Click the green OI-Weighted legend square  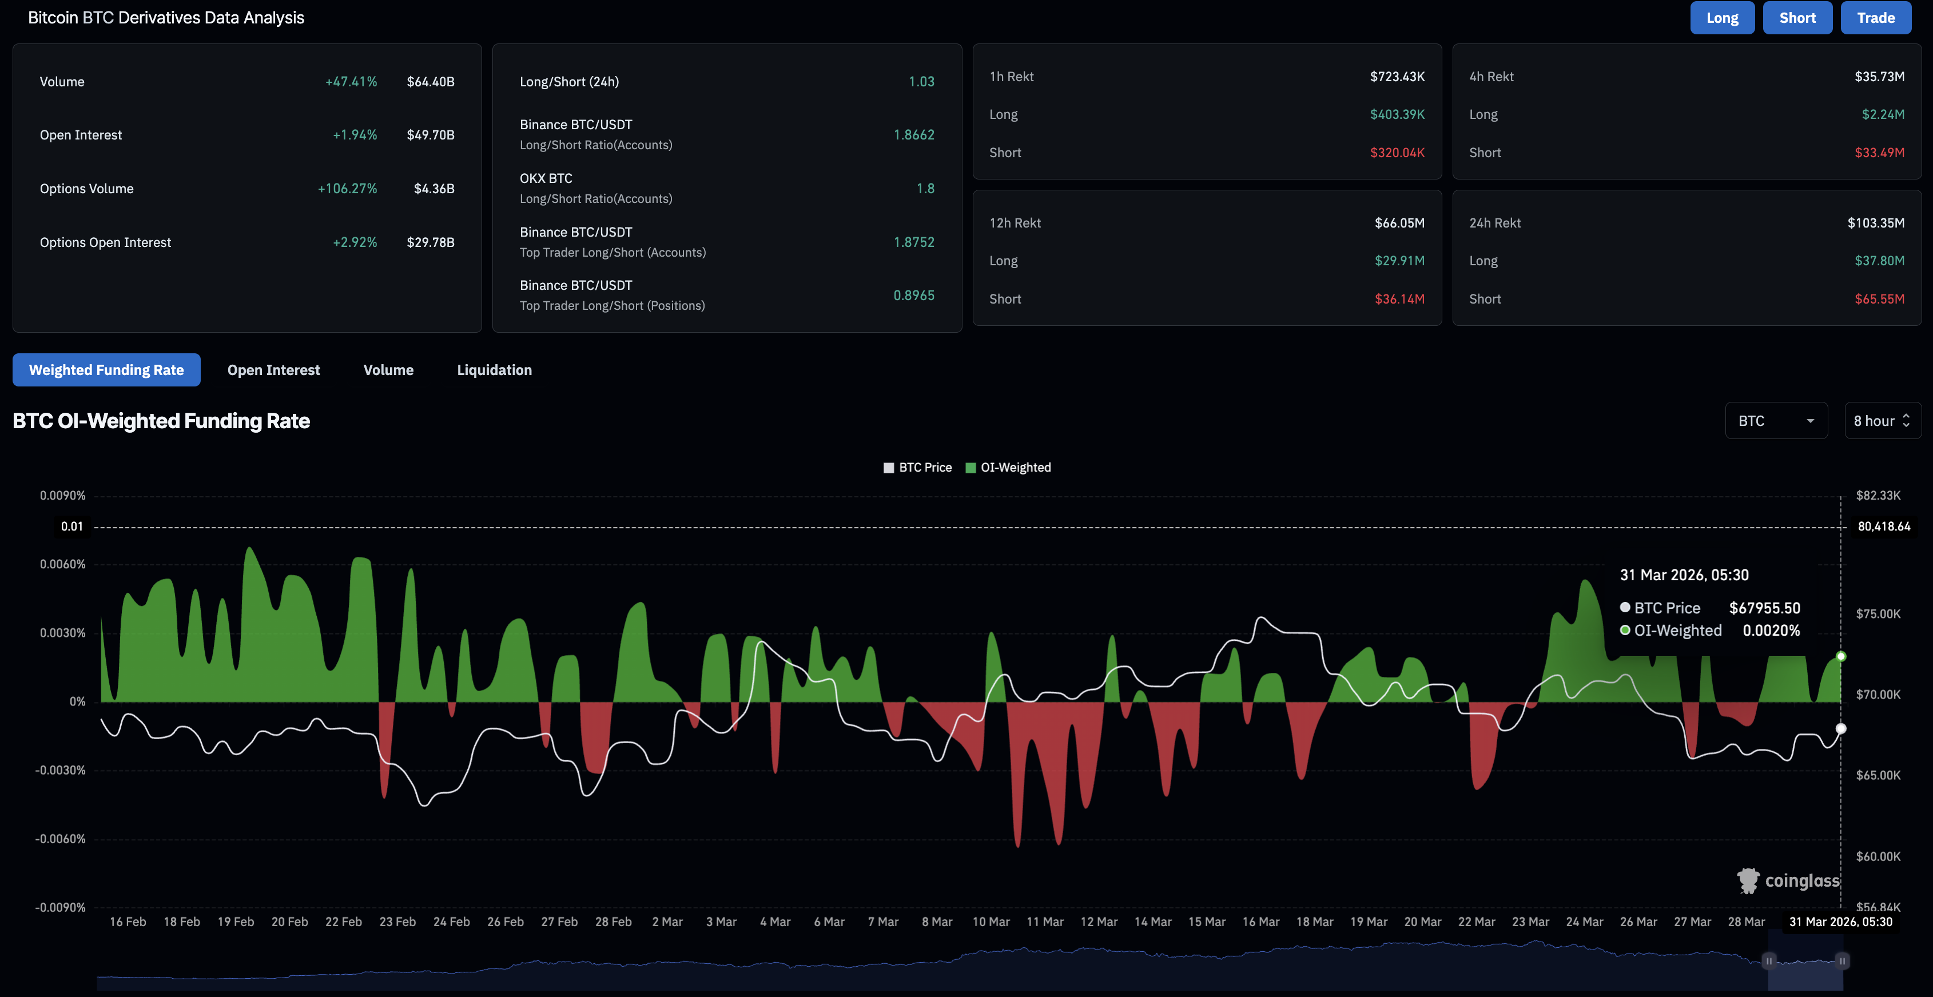[x=971, y=468]
